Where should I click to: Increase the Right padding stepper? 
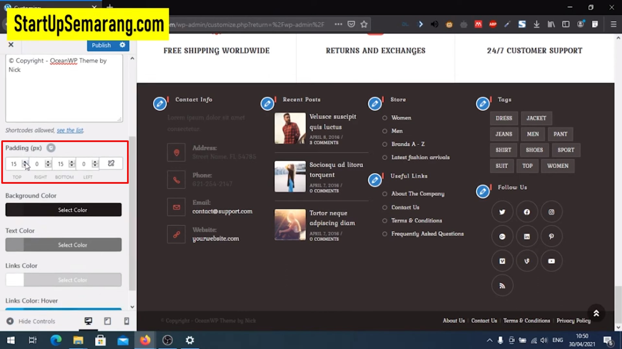(x=48, y=161)
